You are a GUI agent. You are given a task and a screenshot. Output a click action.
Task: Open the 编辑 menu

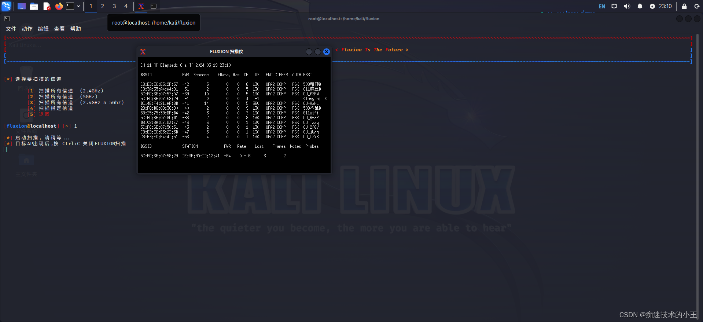tap(43, 29)
